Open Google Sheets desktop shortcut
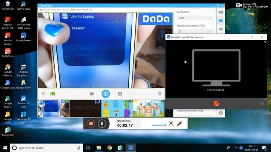 coord(8,102)
